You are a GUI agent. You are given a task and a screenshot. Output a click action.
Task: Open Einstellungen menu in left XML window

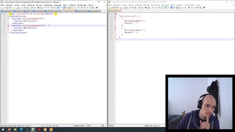pyautogui.click(x=48, y=5)
